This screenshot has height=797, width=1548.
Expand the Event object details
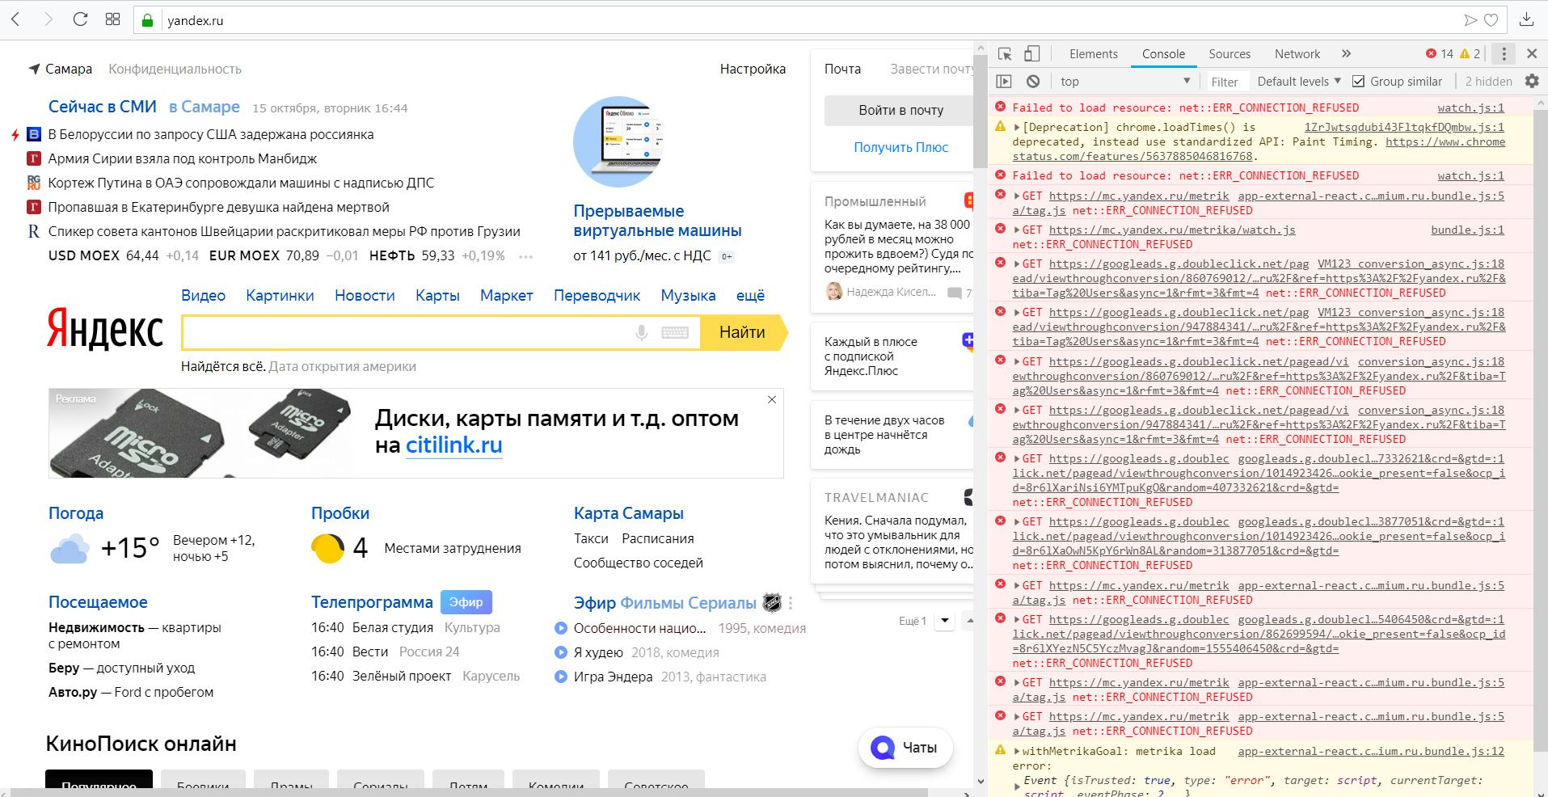click(x=1017, y=785)
